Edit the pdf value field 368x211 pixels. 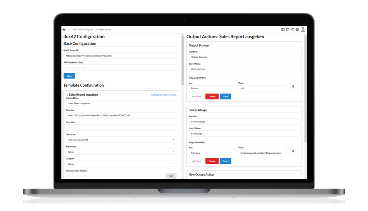click(262, 88)
